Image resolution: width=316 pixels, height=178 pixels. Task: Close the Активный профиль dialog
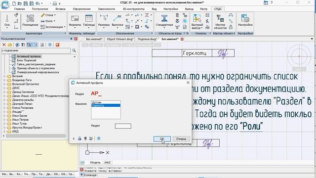point(188,83)
